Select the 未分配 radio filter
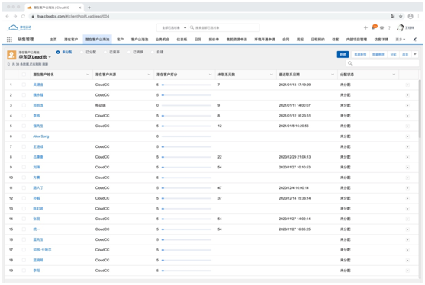The height and width of the screenshot is (285, 425). click(58, 52)
